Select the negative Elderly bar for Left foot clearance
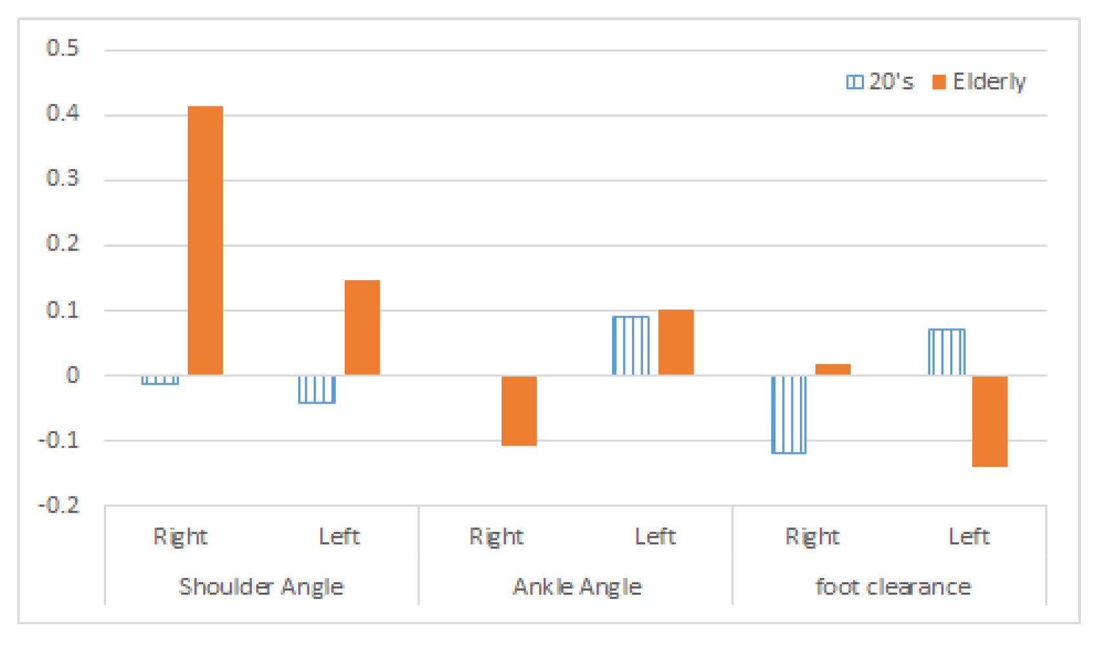Screen dimensions: 1104x654 click(990, 421)
